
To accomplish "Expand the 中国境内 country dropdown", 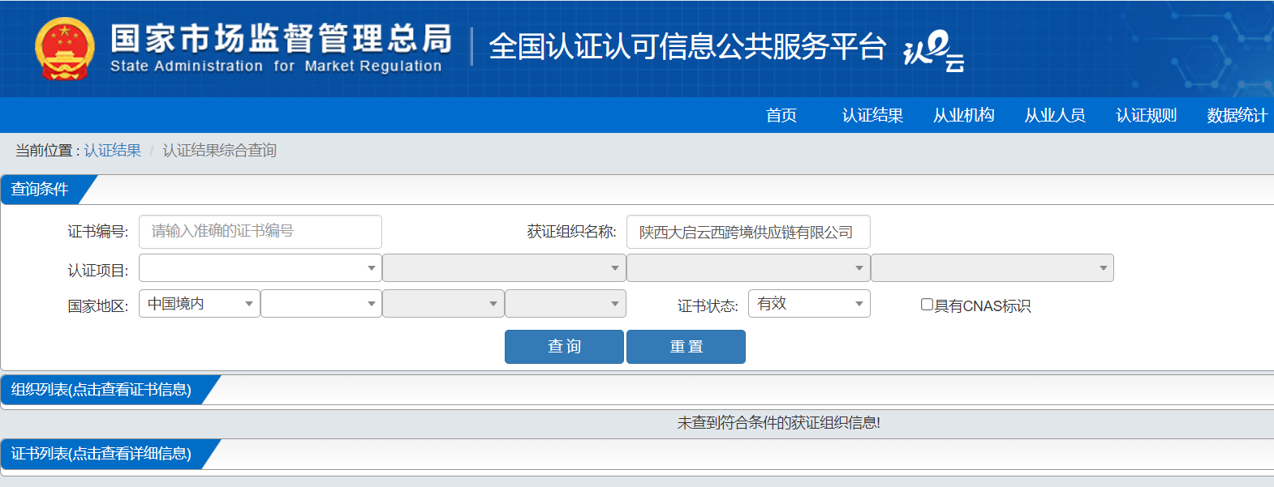I will click(x=200, y=303).
